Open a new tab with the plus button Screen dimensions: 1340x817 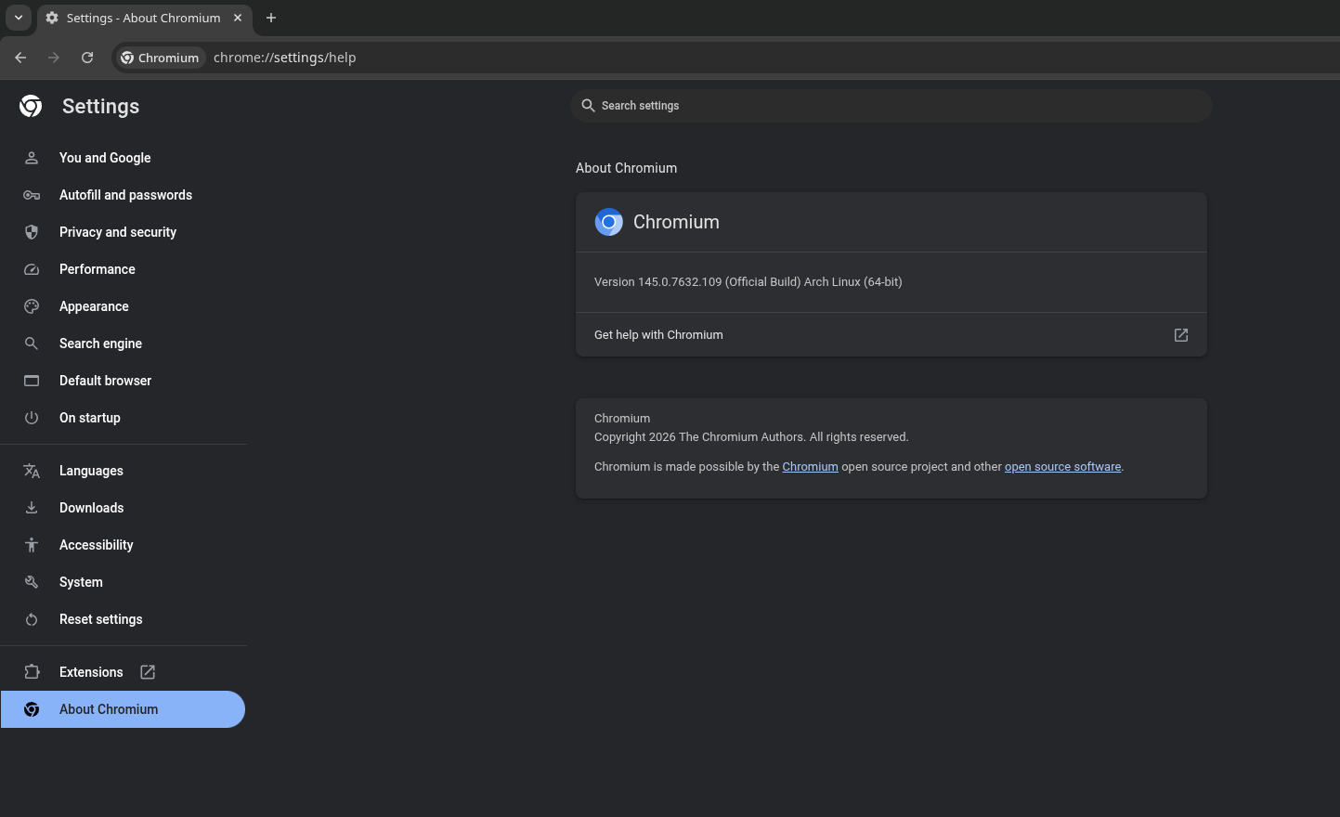coord(271,18)
